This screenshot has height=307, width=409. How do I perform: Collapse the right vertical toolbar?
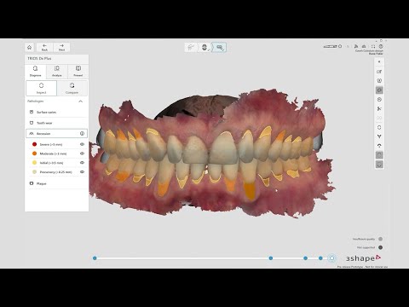[x=379, y=61]
